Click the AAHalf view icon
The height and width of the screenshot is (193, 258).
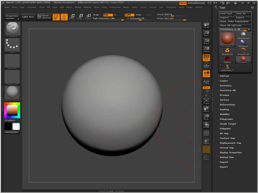point(206,49)
